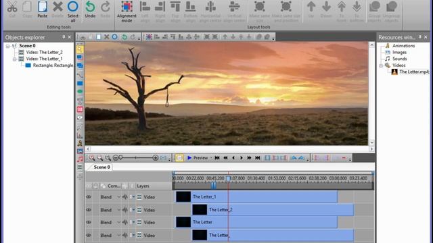Click the Undo arrow icon

point(90,7)
